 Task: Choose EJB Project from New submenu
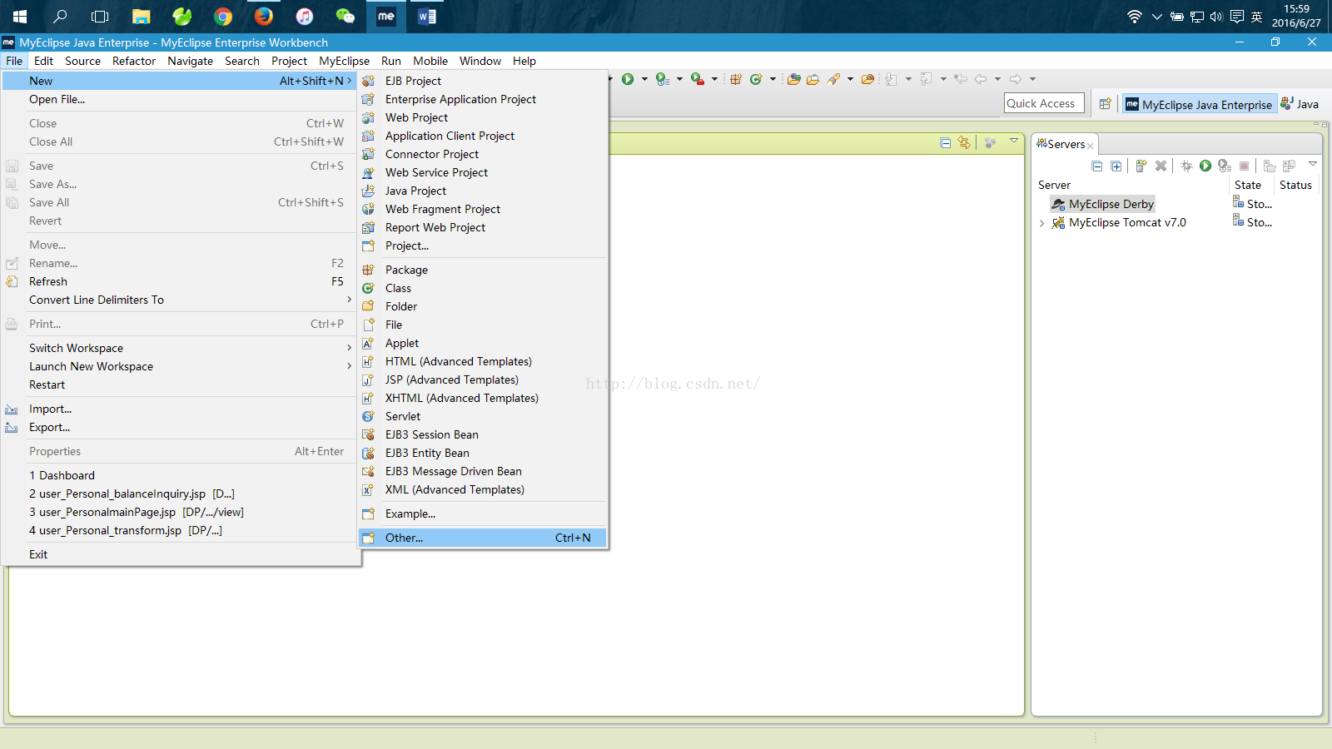click(x=483, y=81)
